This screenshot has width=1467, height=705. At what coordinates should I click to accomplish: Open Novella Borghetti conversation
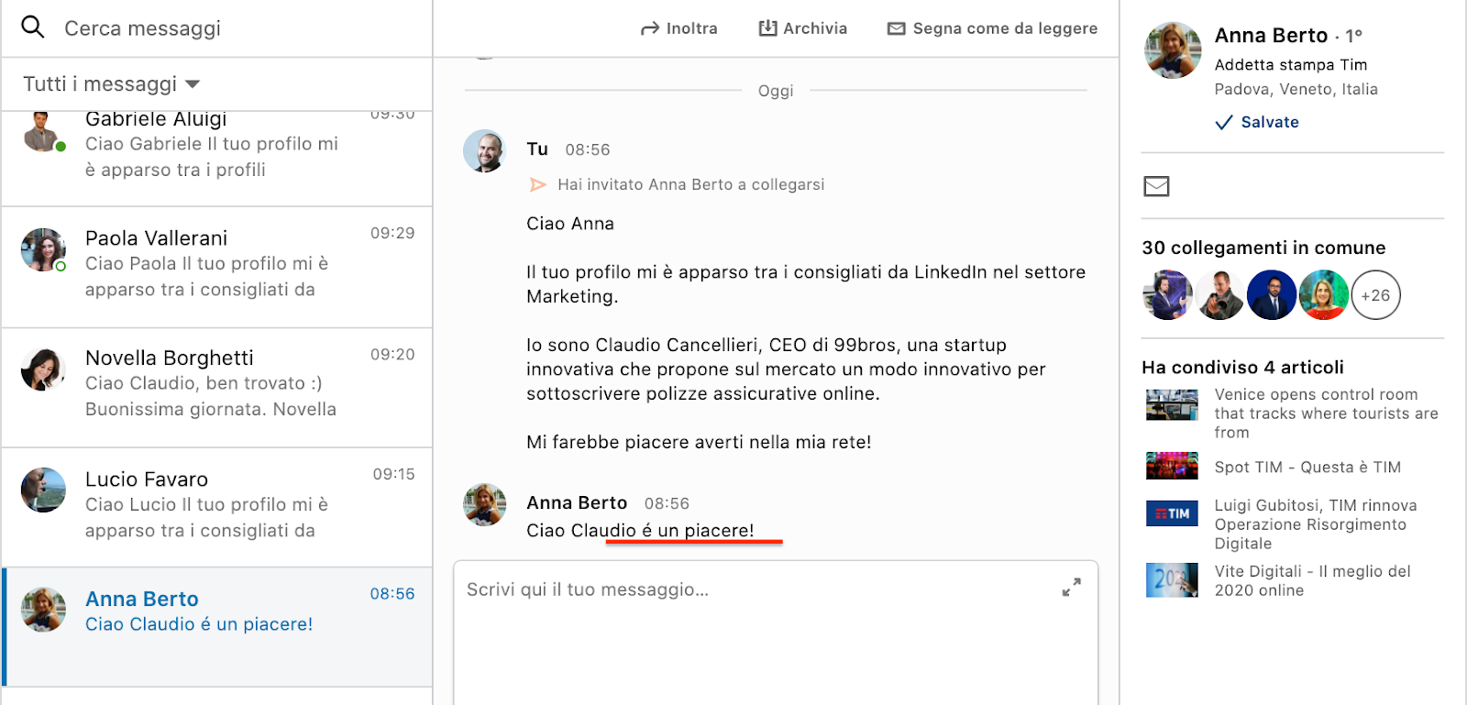point(217,388)
